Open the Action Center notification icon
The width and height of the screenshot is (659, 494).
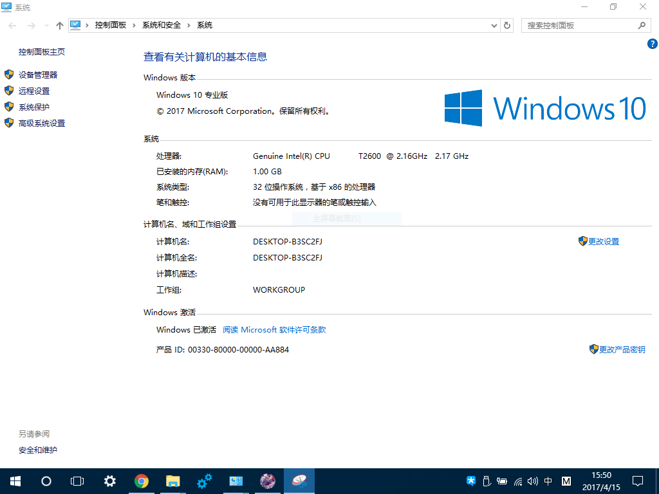pyautogui.click(x=638, y=481)
